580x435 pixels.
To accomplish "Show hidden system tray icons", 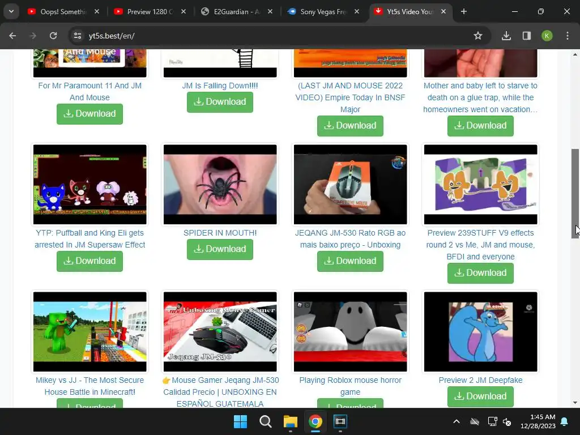I will point(457,421).
